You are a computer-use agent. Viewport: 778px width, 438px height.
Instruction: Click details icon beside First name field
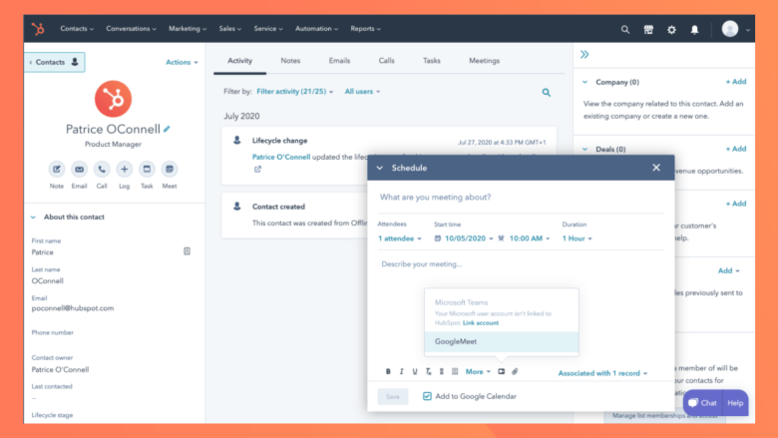point(188,251)
